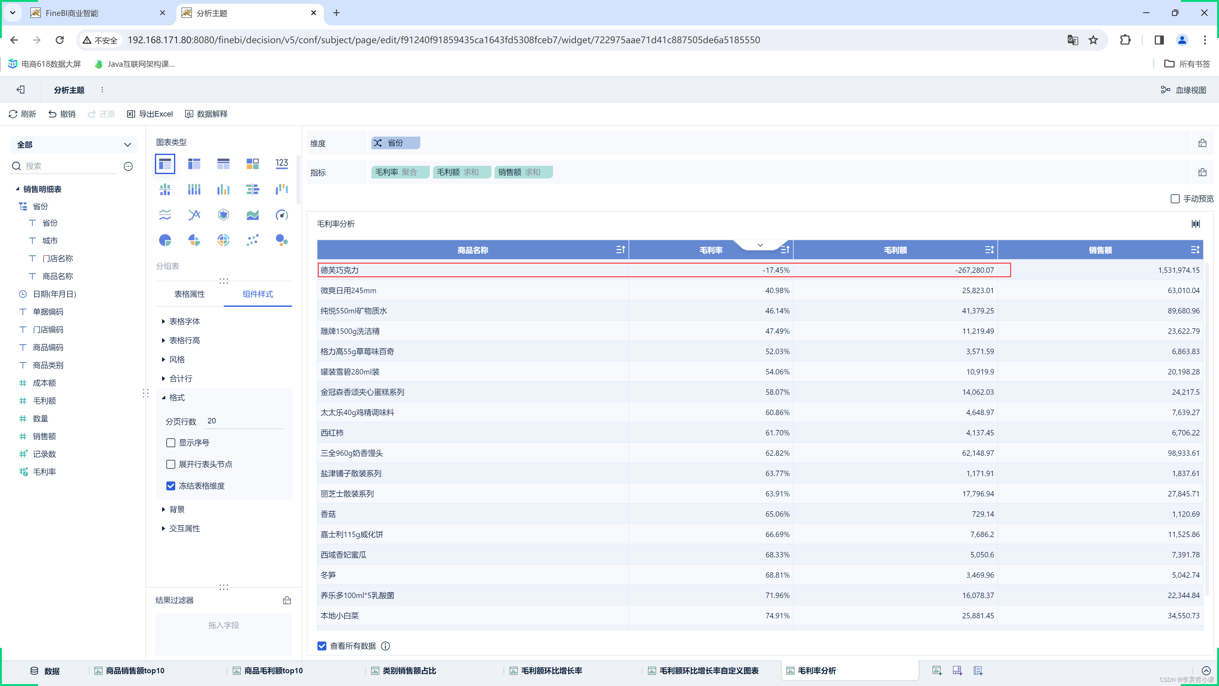
Task: Click the 刷新 refresh button
Action: click(22, 114)
